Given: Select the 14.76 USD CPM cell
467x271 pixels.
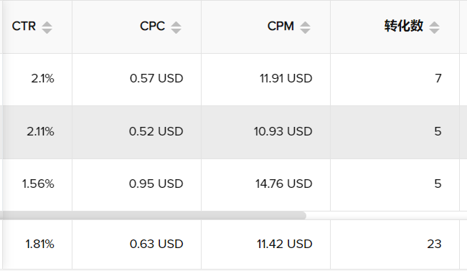Looking at the screenshot, I should click(265, 185).
